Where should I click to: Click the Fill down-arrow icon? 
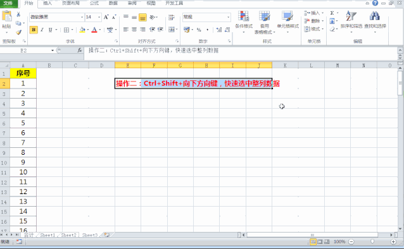pyautogui.click(x=332, y=21)
